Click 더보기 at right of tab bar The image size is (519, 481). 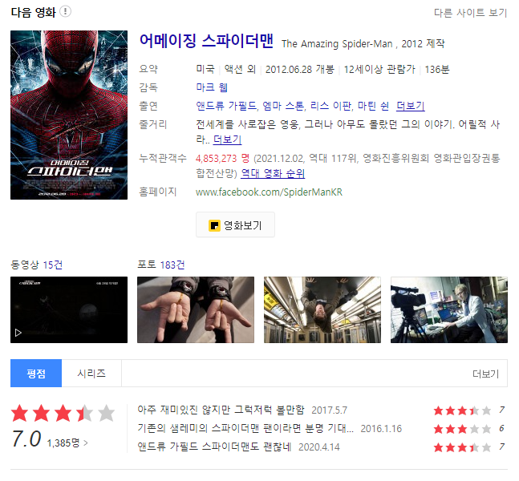(485, 374)
